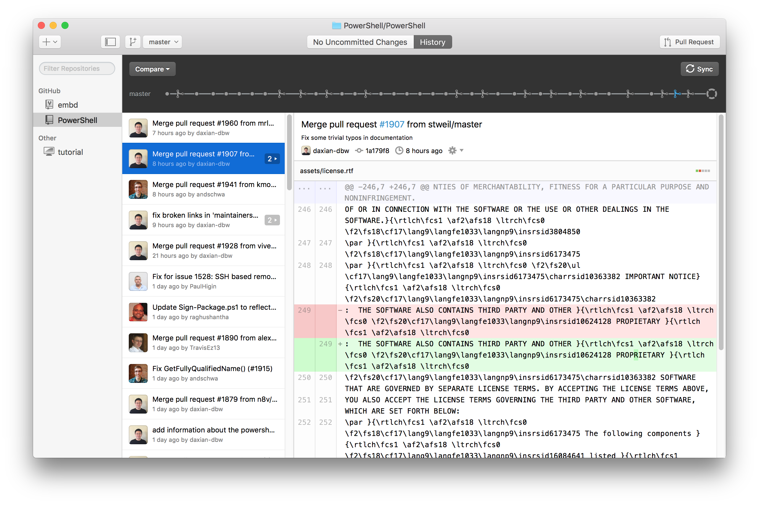This screenshot has height=505, width=759.
Task: Click the assets/license.rtf file header
Action: (505, 171)
